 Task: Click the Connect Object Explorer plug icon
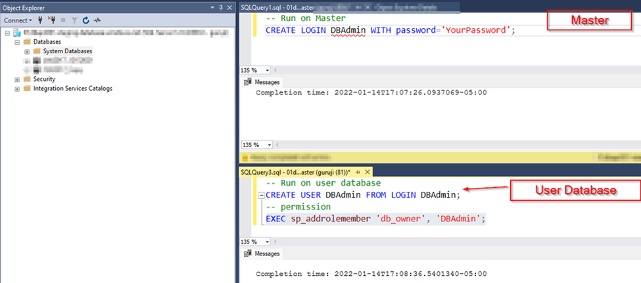[40, 20]
